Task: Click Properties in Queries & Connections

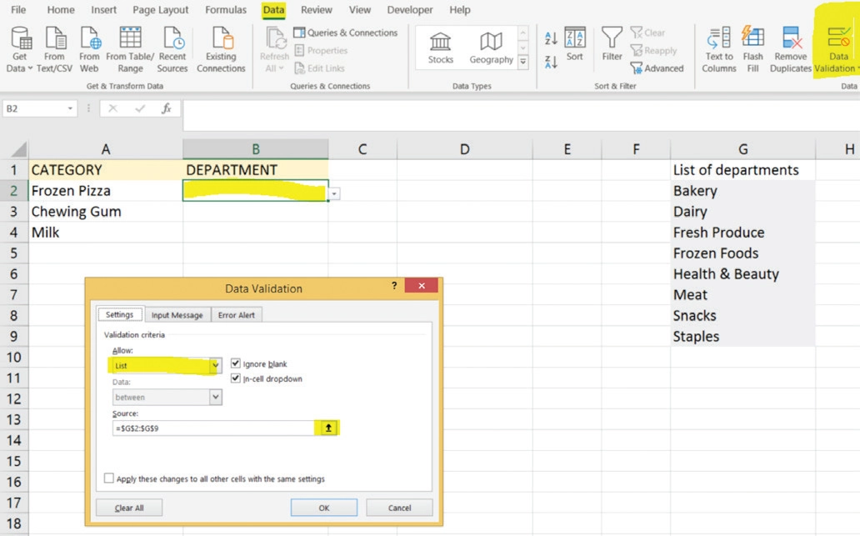Action: (x=321, y=51)
